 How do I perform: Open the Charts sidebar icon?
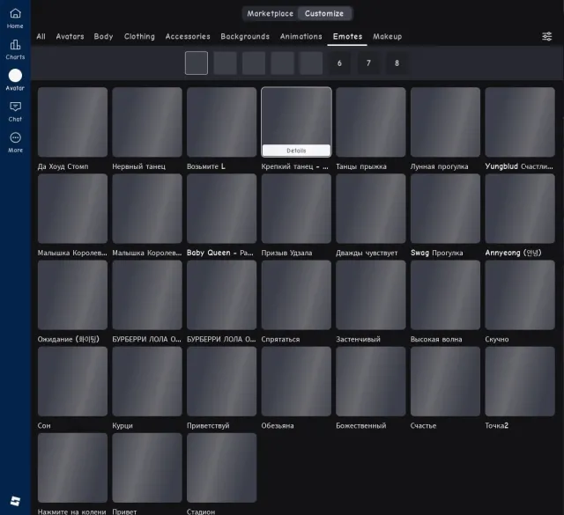15,49
